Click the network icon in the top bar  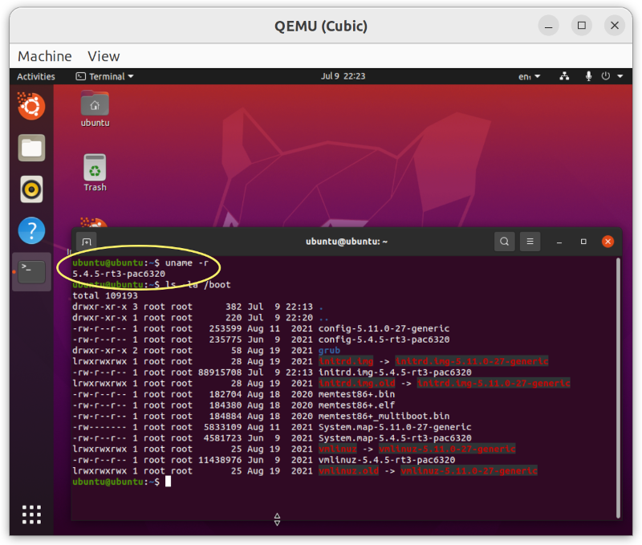click(564, 76)
